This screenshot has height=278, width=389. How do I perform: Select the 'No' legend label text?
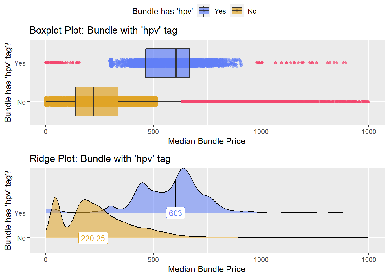[x=252, y=11]
